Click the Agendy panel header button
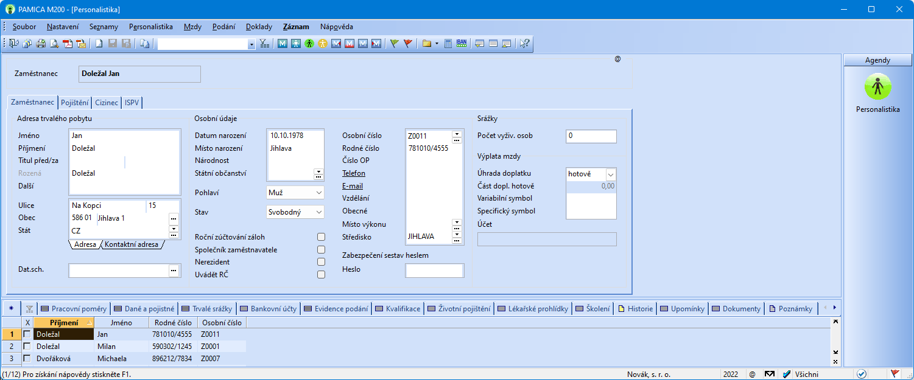Screen dimensions: 914x380 coord(877,60)
